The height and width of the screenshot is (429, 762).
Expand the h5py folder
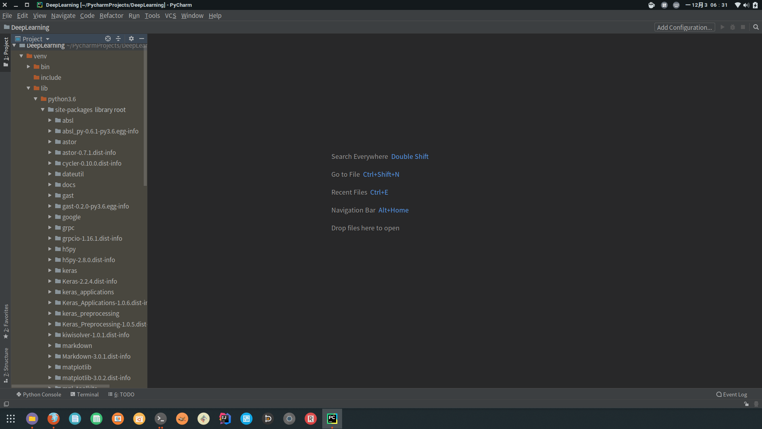50,249
